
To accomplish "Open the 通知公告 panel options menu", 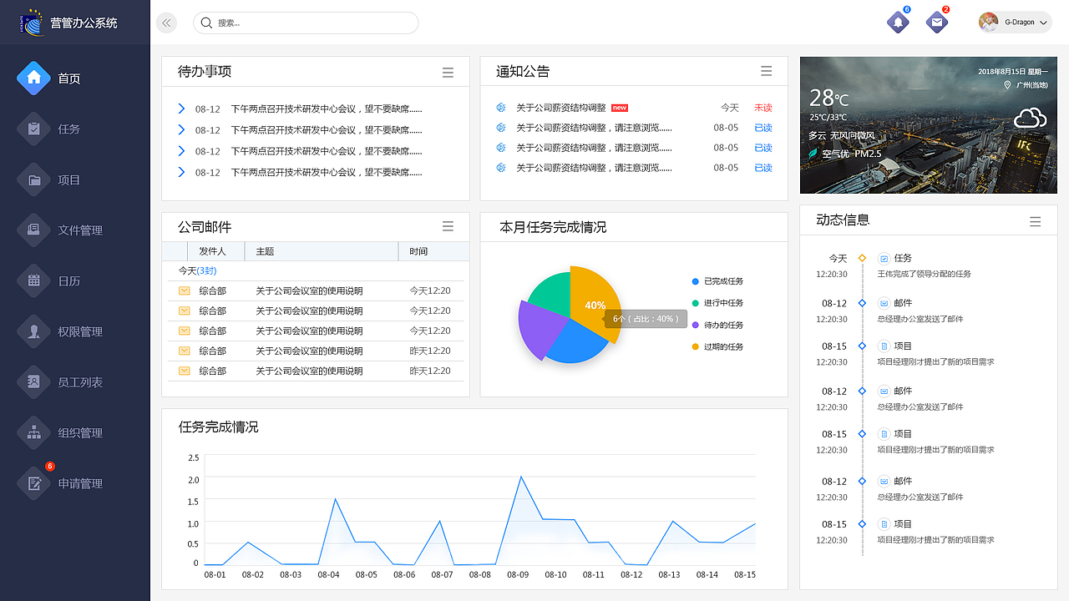I will pyautogui.click(x=766, y=71).
